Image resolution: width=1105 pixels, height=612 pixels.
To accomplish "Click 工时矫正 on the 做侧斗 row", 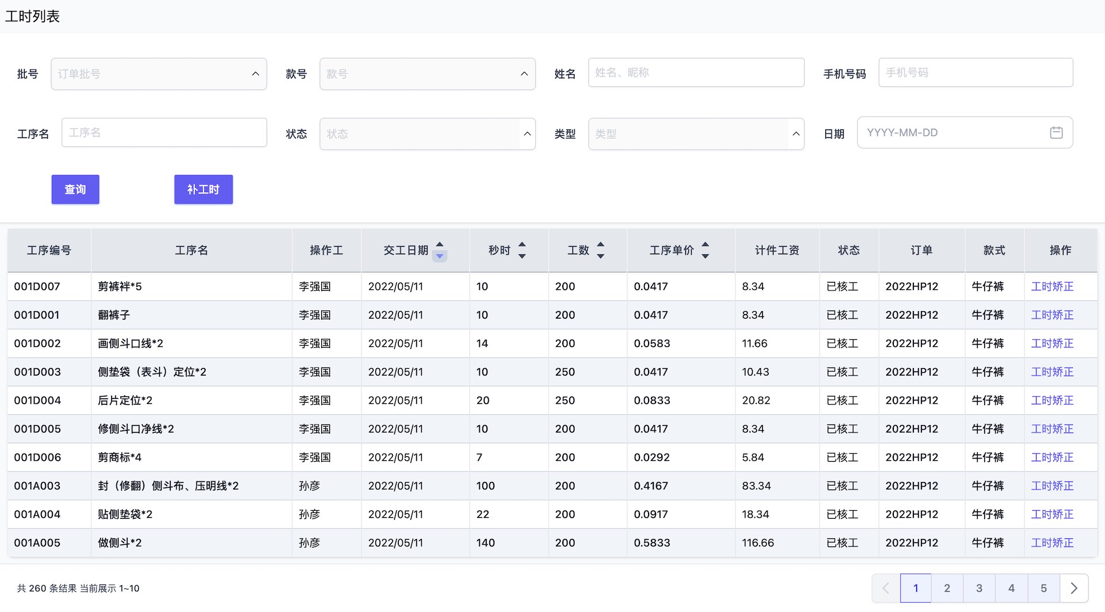I will (x=1052, y=542).
